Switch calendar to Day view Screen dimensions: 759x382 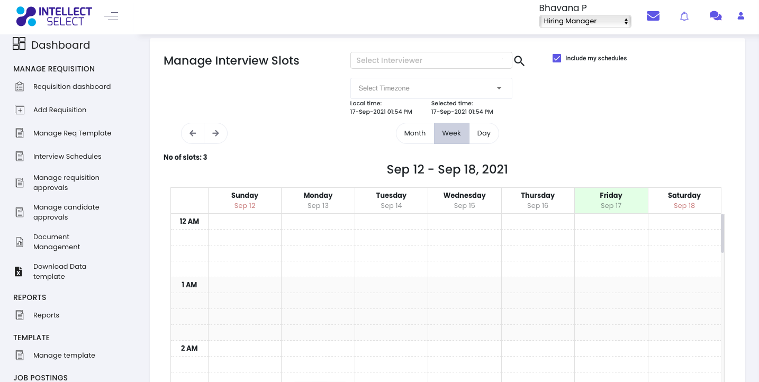[x=484, y=133]
